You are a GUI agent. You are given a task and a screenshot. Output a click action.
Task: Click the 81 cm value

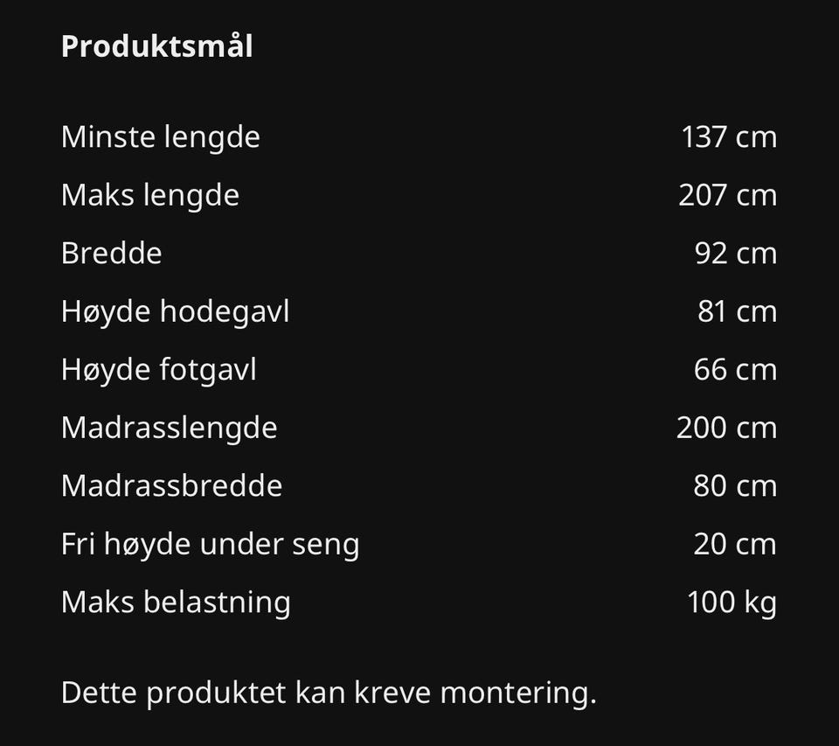click(737, 311)
